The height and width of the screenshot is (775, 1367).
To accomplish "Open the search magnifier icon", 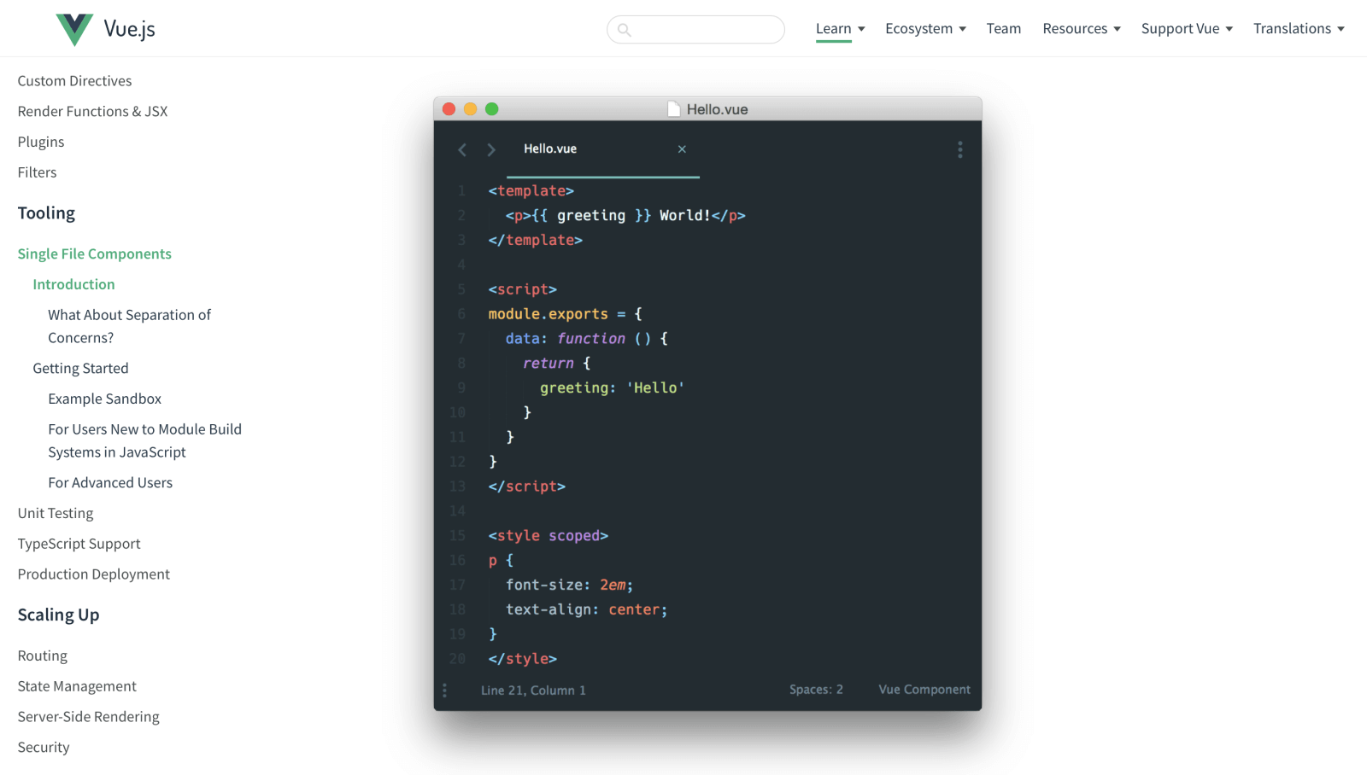I will [x=626, y=29].
